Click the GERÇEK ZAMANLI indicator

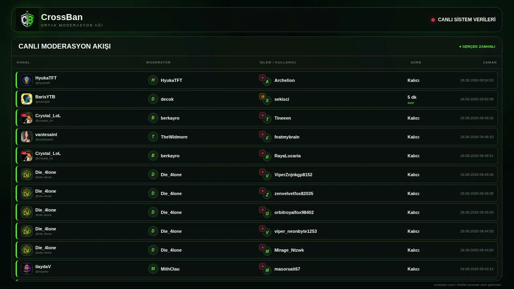[x=477, y=47]
